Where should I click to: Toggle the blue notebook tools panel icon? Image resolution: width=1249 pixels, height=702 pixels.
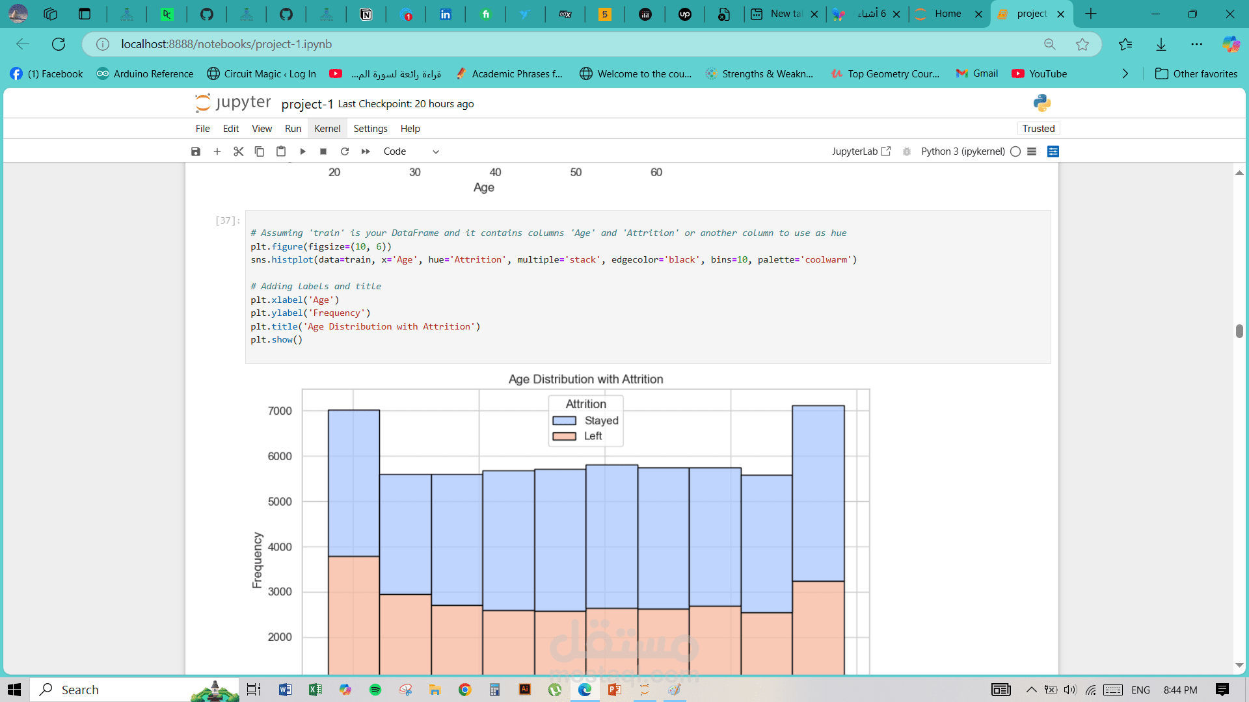click(1053, 151)
